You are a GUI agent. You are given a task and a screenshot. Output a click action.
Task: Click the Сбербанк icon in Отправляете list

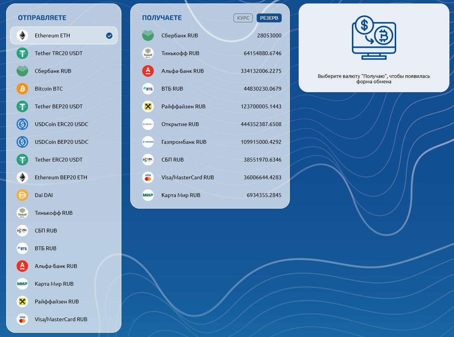[22, 71]
